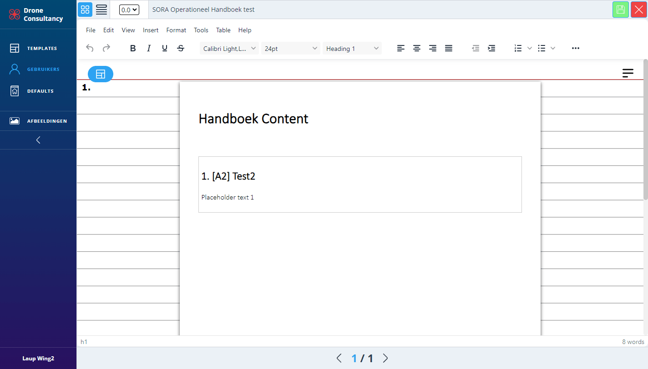
Task: Click the page number 1 / 1 indicator
Action: 362,358
